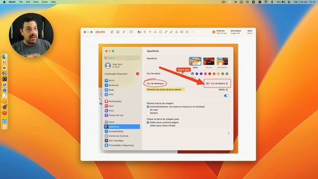Open the Edit menu
Image resolution: width=318 pixels, height=179 pixels.
click(x=28, y=2)
